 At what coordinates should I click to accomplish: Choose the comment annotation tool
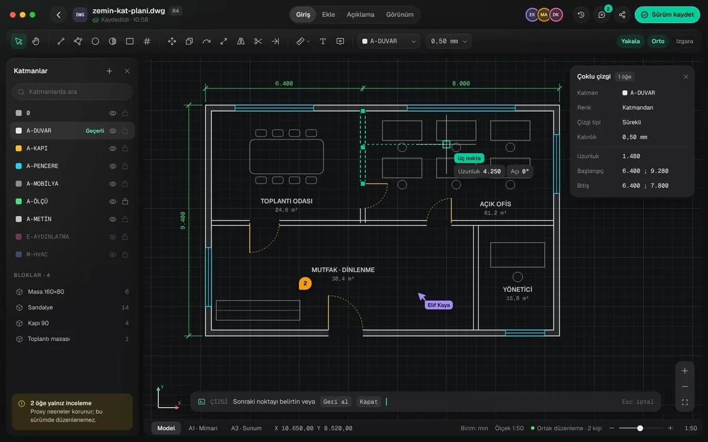[x=340, y=41]
